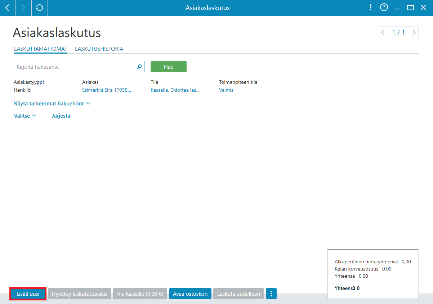Click the forward navigation arrow icon
Image resolution: width=433 pixels, height=304 pixels.
click(23, 8)
